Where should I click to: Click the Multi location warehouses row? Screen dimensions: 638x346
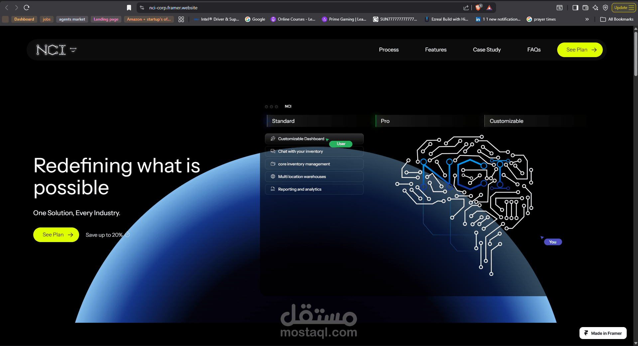coord(314,177)
